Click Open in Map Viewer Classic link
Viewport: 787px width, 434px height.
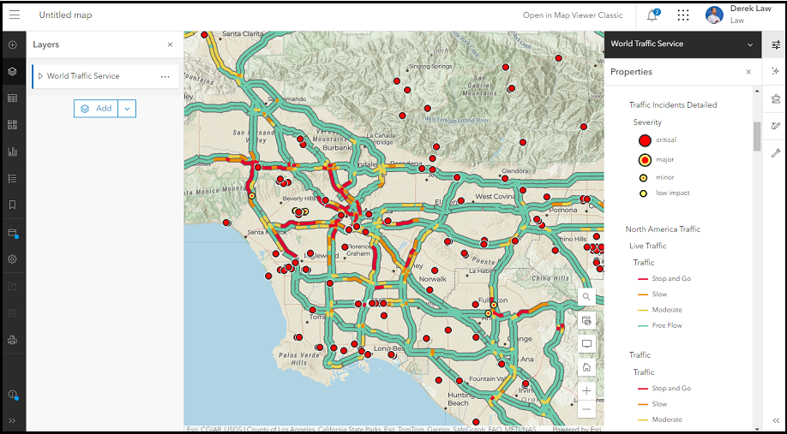pos(573,15)
